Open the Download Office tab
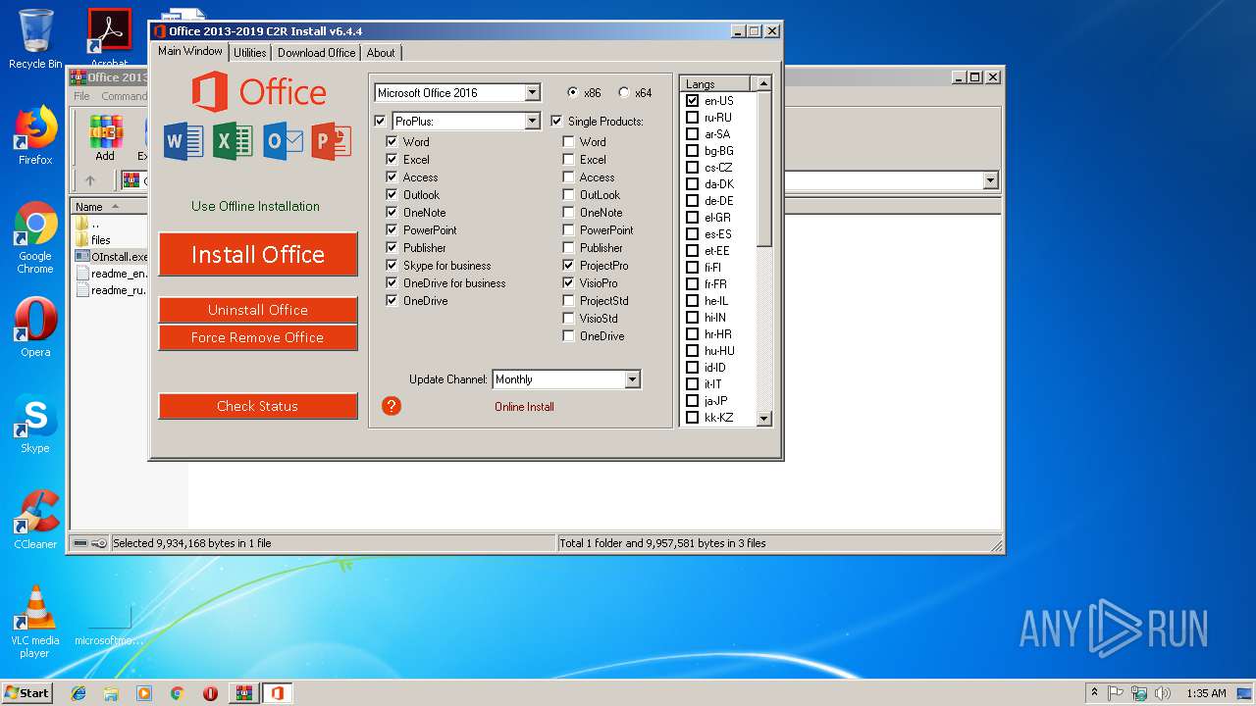Image resolution: width=1256 pixels, height=706 pixels. coord(317,53)
